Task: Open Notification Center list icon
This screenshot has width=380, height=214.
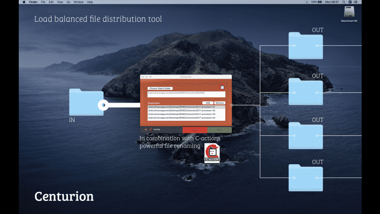Action: [x=356, y=2]
